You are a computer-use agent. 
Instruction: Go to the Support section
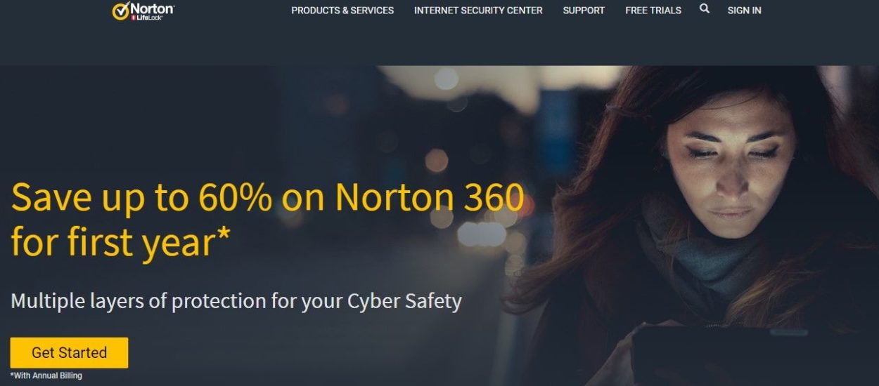tap(584, 11)
